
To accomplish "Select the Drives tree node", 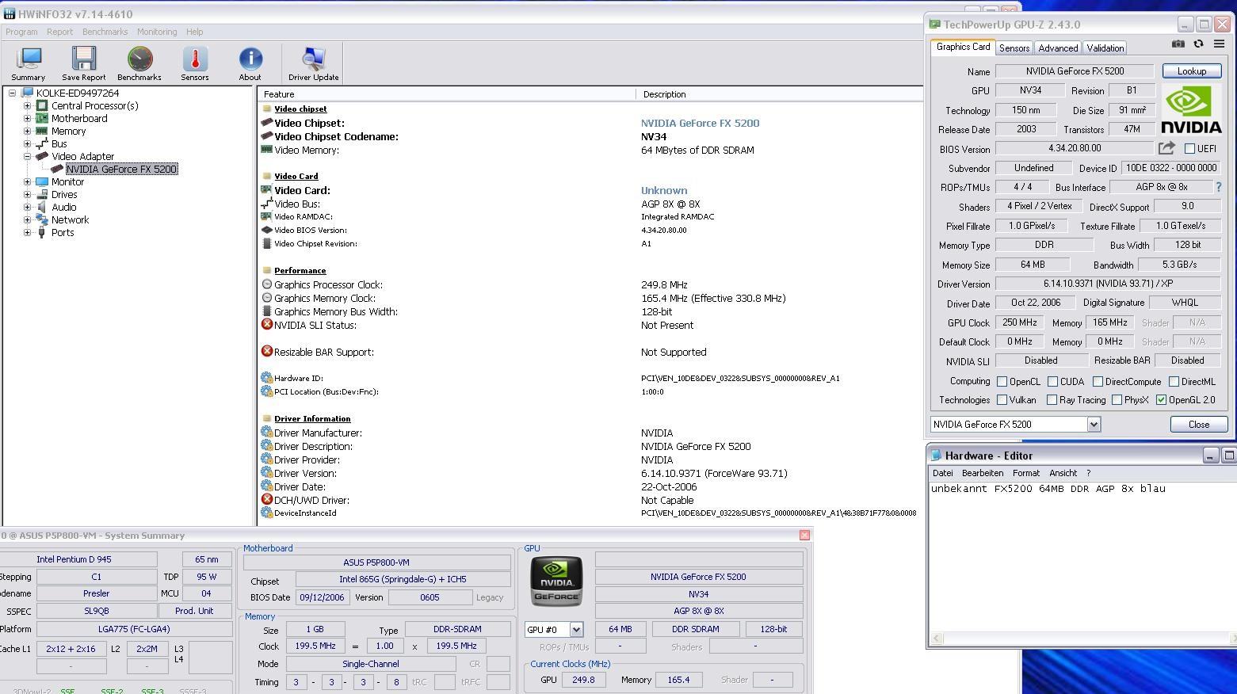I will click(x=64, y=194).
